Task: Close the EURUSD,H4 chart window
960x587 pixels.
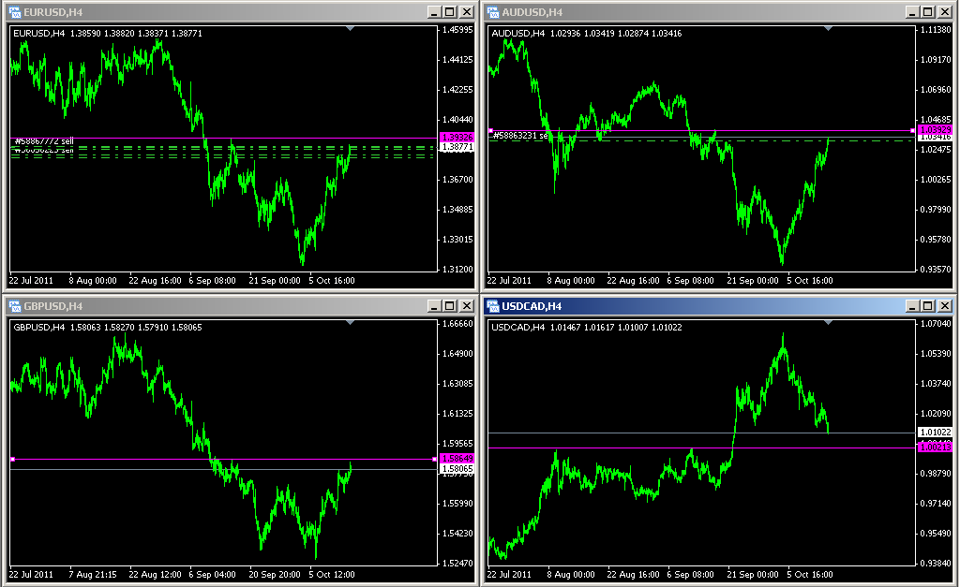Action: (x=467, y=12)
